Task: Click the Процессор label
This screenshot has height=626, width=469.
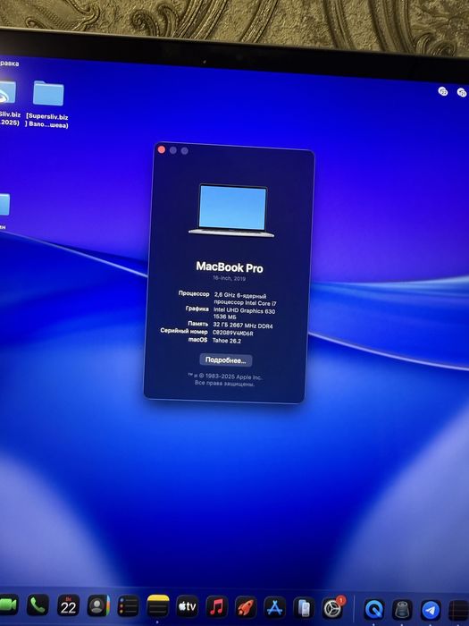Action: pyautogui.click(x=194, y=293)
